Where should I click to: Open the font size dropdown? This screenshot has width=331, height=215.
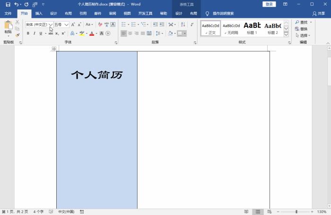coord(66,25)
